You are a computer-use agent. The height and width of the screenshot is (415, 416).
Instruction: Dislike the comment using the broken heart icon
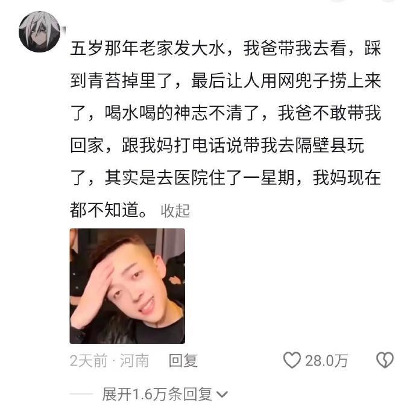pos(385,360)
